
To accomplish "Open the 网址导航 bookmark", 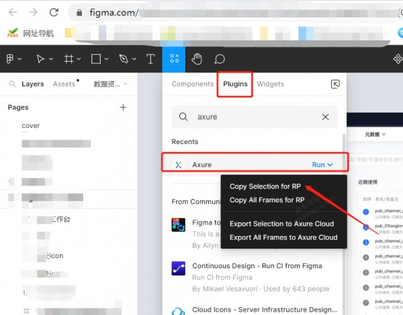I will [x=31, y=34].
